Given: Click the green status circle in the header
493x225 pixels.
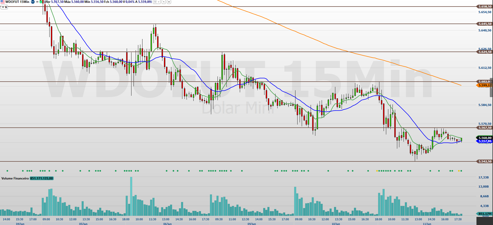Looking at the screenshot, I should (x=41, y=2).
